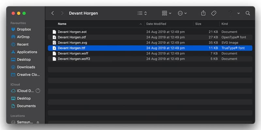Go forward with the right chevron button
Screen dimensions: 261x130
(x=62, y=13)
